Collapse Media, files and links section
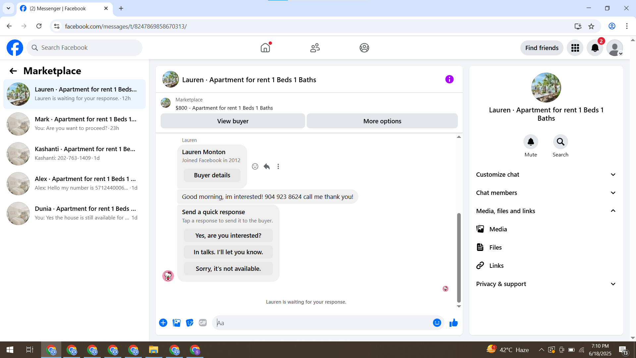Image resolution: width=636 pixels, height=358 pixels. pos(546,211)
